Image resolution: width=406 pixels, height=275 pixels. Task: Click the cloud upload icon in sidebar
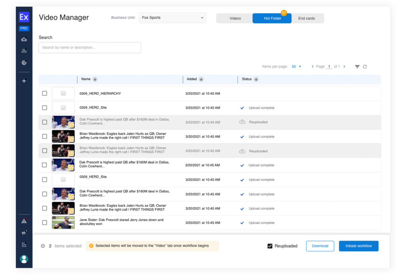[x=24, y=39]
